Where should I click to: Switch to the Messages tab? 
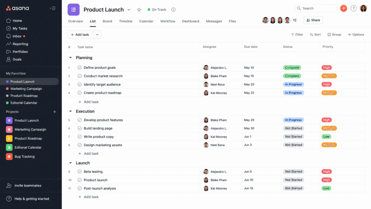coord(214,21)
